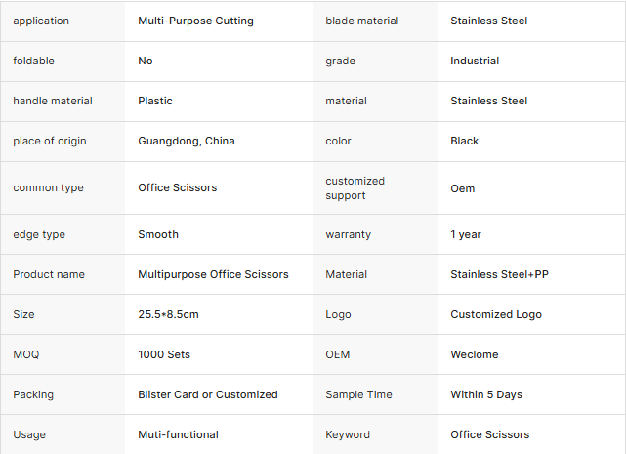Click the "Customized Logo" value
This screenshot has width=626, height=454.
click(496, 314)
